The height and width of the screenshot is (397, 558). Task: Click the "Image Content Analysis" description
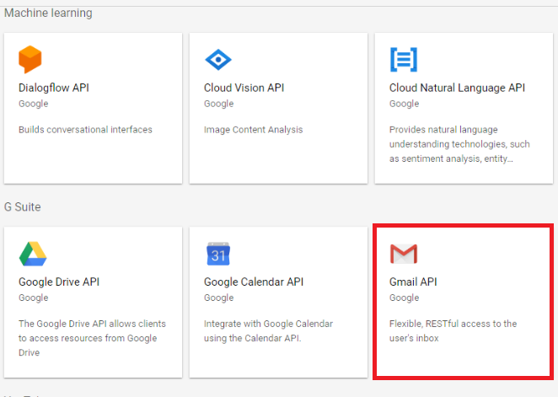click(x=253, y=130)
